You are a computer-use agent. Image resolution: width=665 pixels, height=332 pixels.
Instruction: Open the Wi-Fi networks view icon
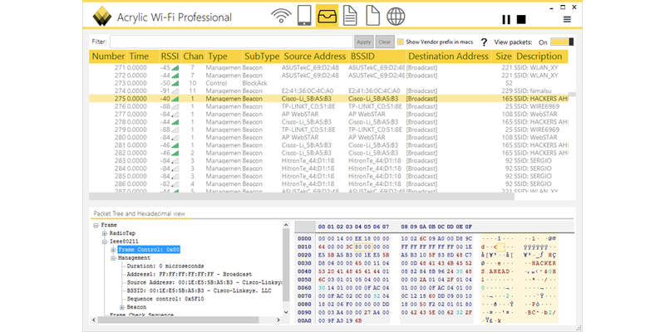282,17
